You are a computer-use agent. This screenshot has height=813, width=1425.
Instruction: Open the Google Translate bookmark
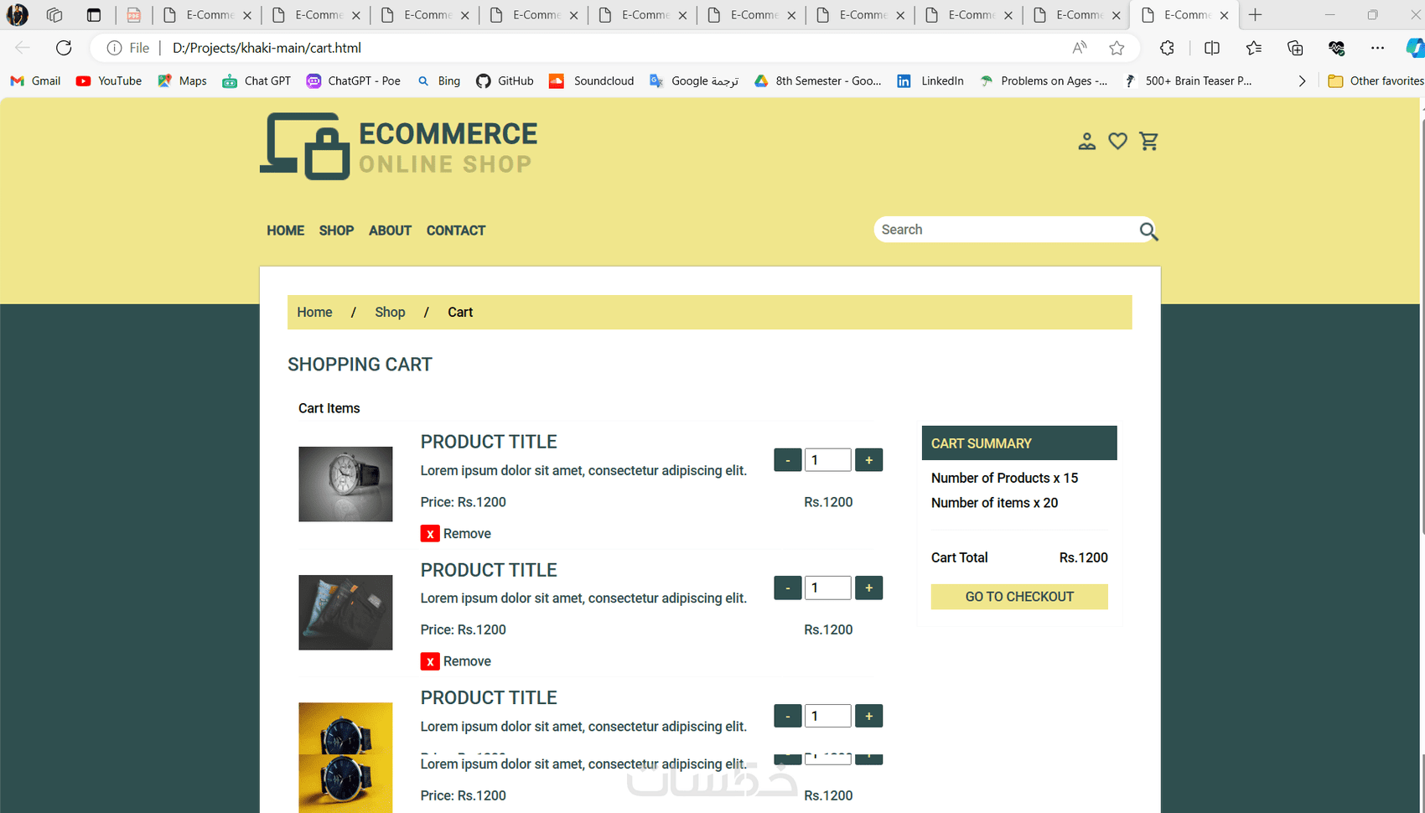694,81
